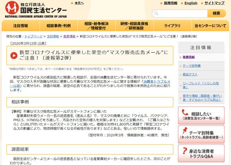This screenshot has width=231, height=165.
Task: Click the red play icon beside the headline
Action: coord(14,55)
